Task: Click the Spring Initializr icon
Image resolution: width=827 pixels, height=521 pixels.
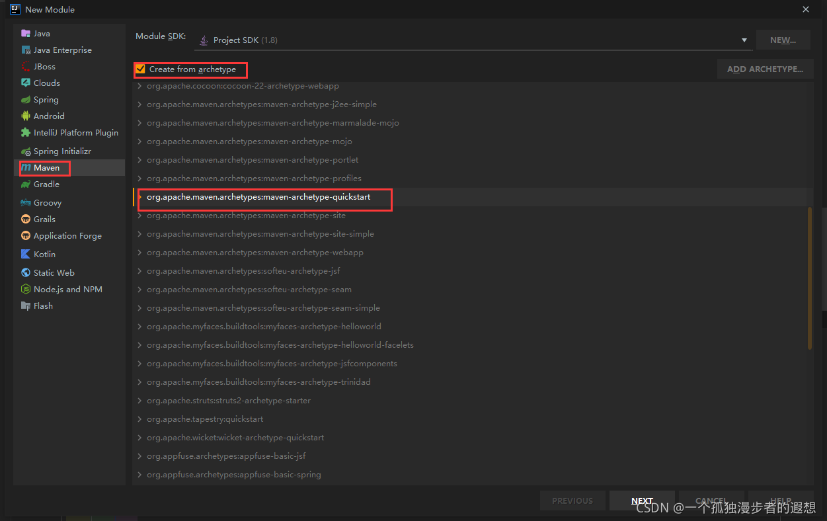Action: (26, 151)
